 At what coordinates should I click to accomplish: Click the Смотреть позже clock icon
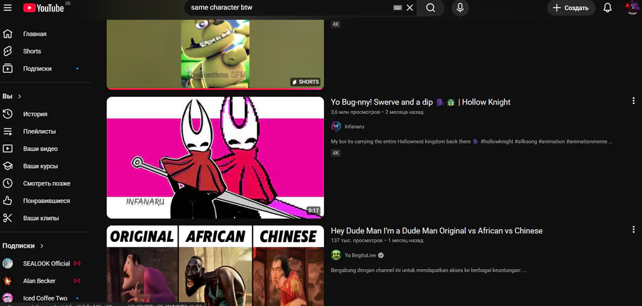tap(7, 184)
